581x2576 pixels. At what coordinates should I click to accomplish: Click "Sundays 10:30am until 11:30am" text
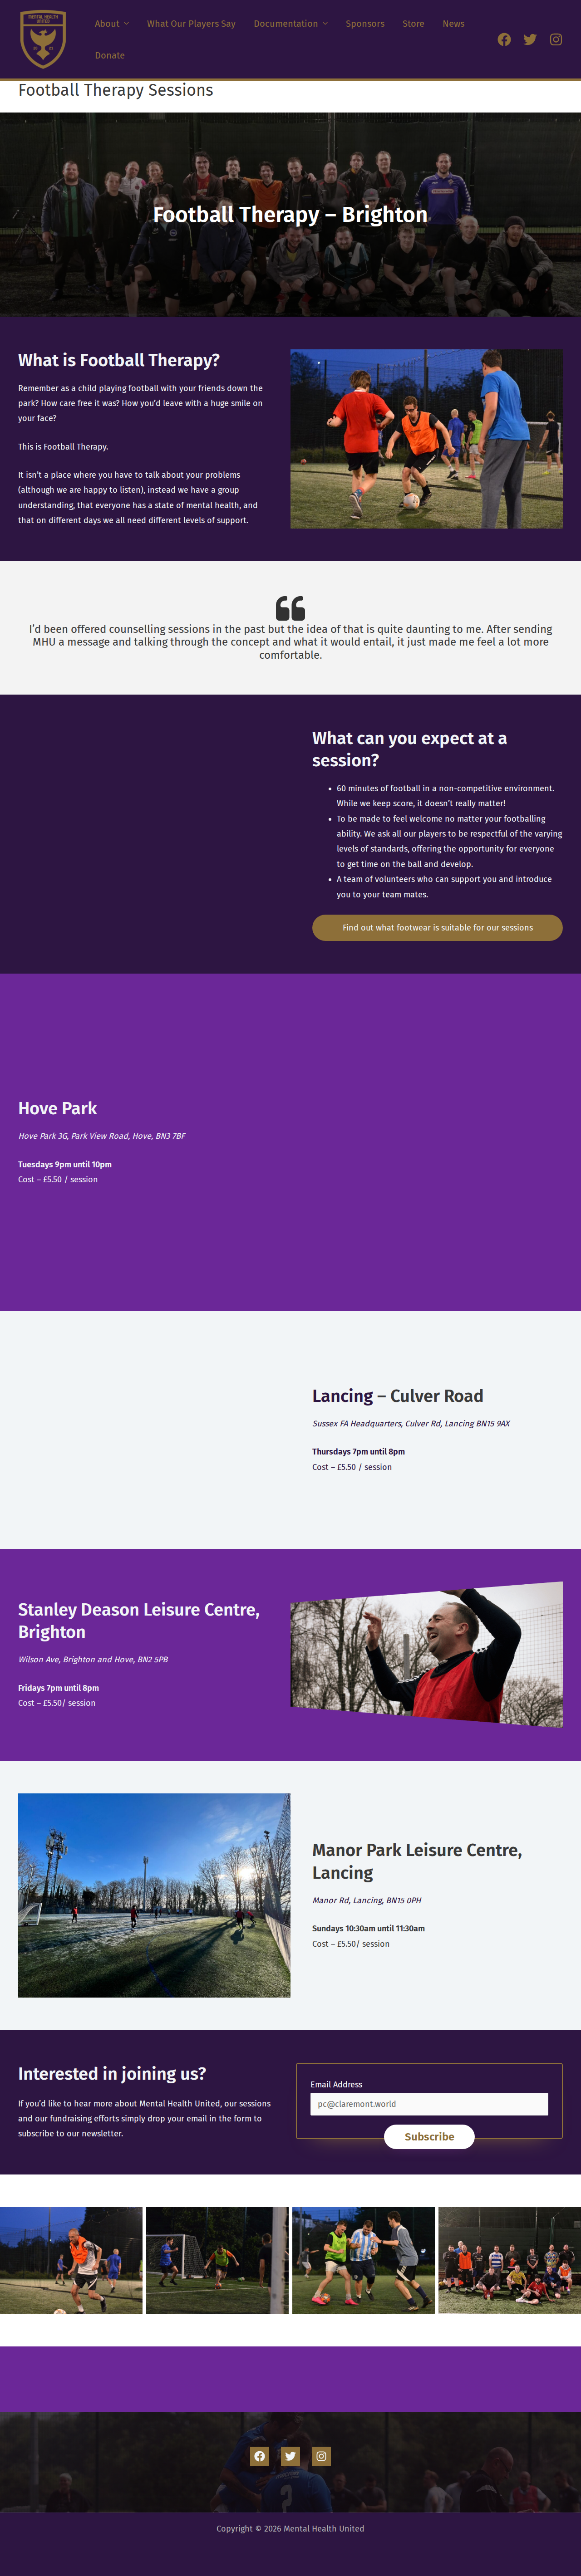[368, 1928]
